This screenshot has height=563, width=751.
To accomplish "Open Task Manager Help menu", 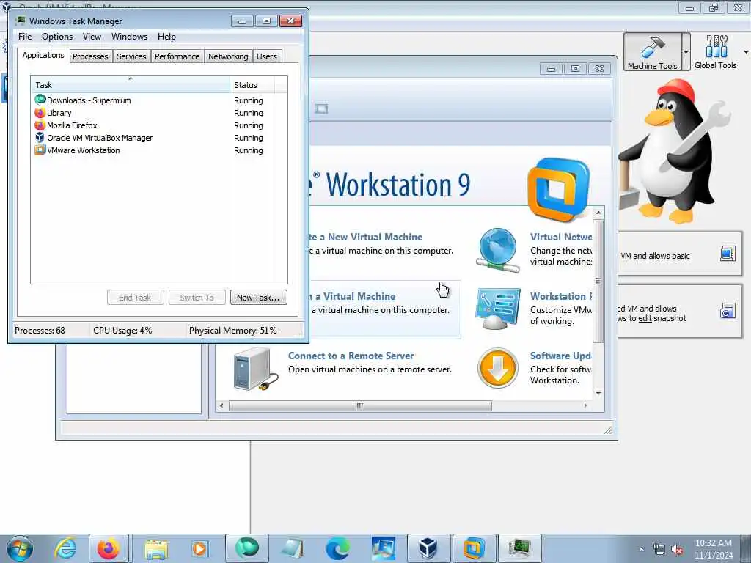I will 166,37.
